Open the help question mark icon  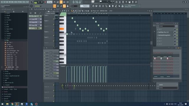126,2
